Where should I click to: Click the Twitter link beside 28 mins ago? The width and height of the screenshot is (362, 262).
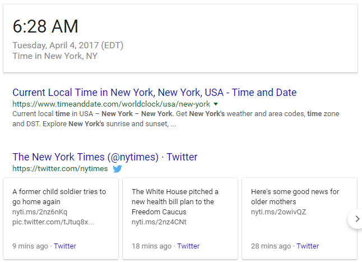(308, 246)
